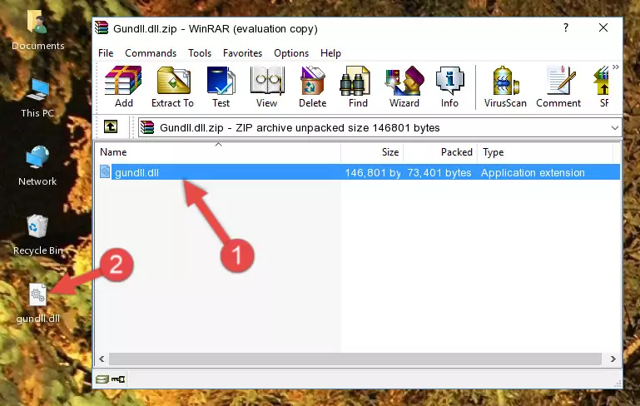Open the Help menu
Viewport: 640px width, 406px height.
point(330,53)
